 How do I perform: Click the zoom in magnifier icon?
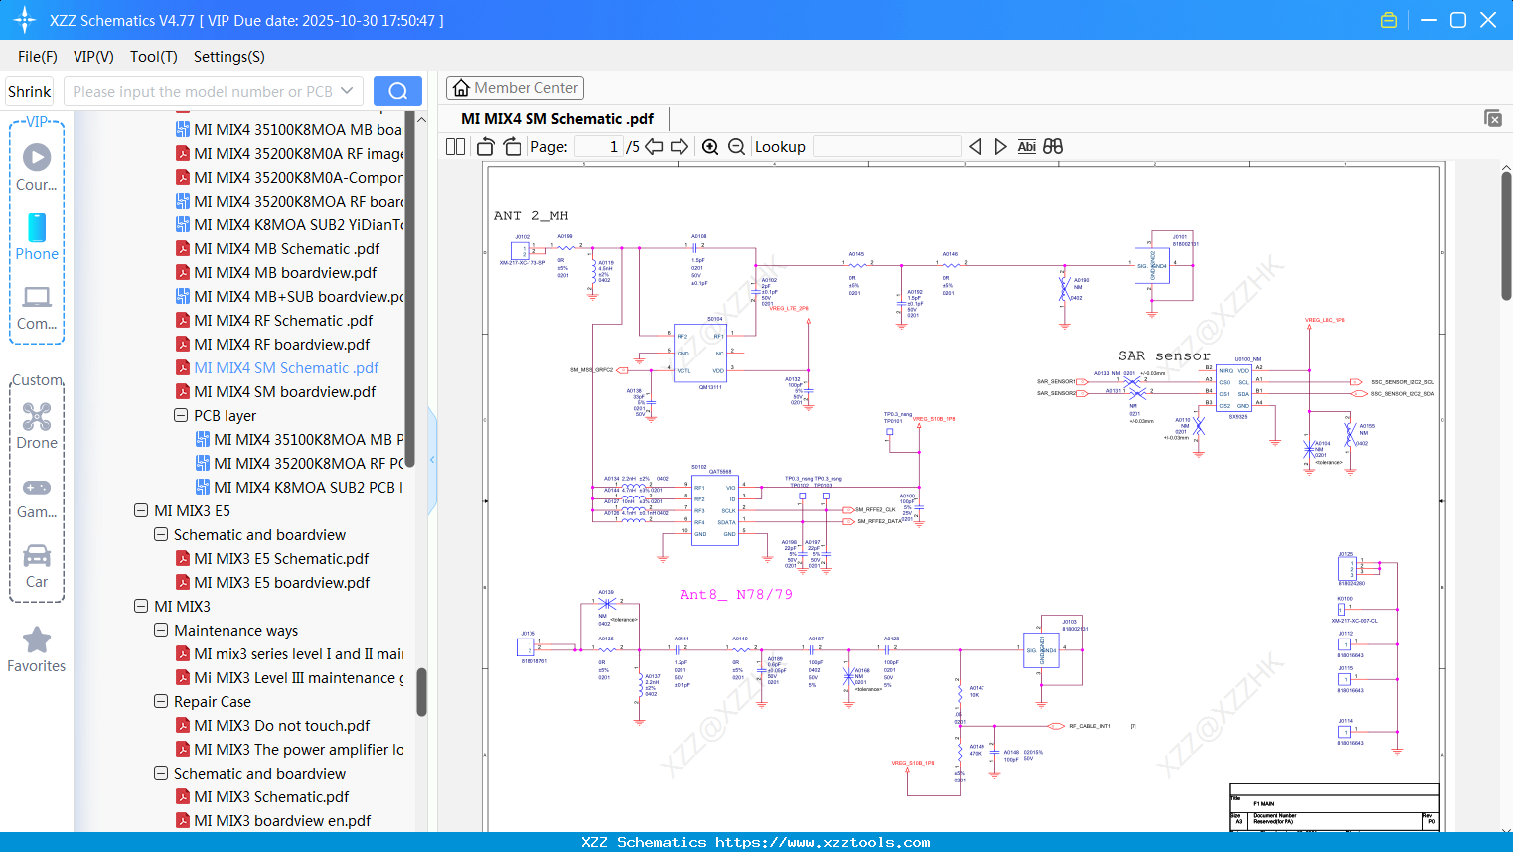coord(710,147)
